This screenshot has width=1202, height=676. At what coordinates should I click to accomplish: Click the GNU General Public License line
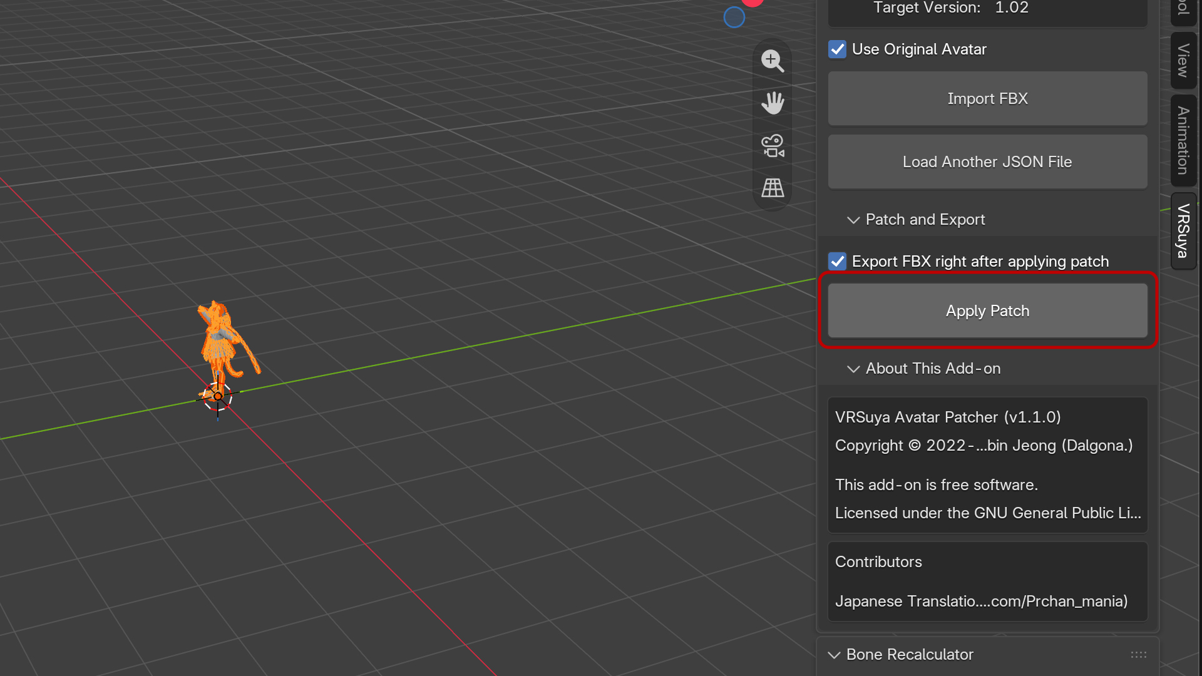[x=988, y=513]
